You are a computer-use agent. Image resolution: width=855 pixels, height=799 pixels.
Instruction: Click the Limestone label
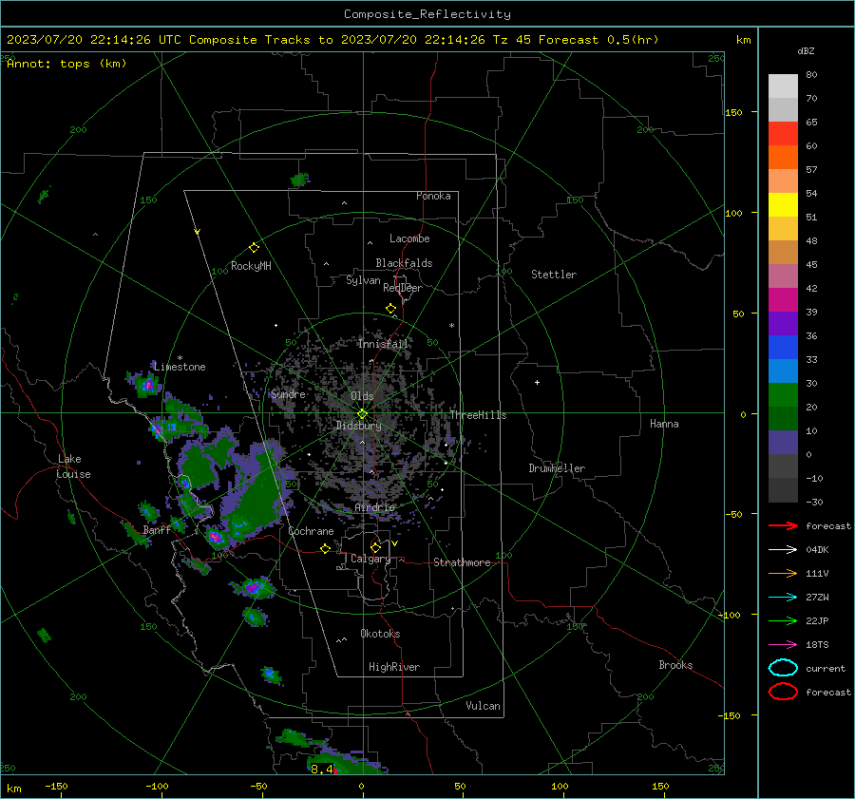180,367
